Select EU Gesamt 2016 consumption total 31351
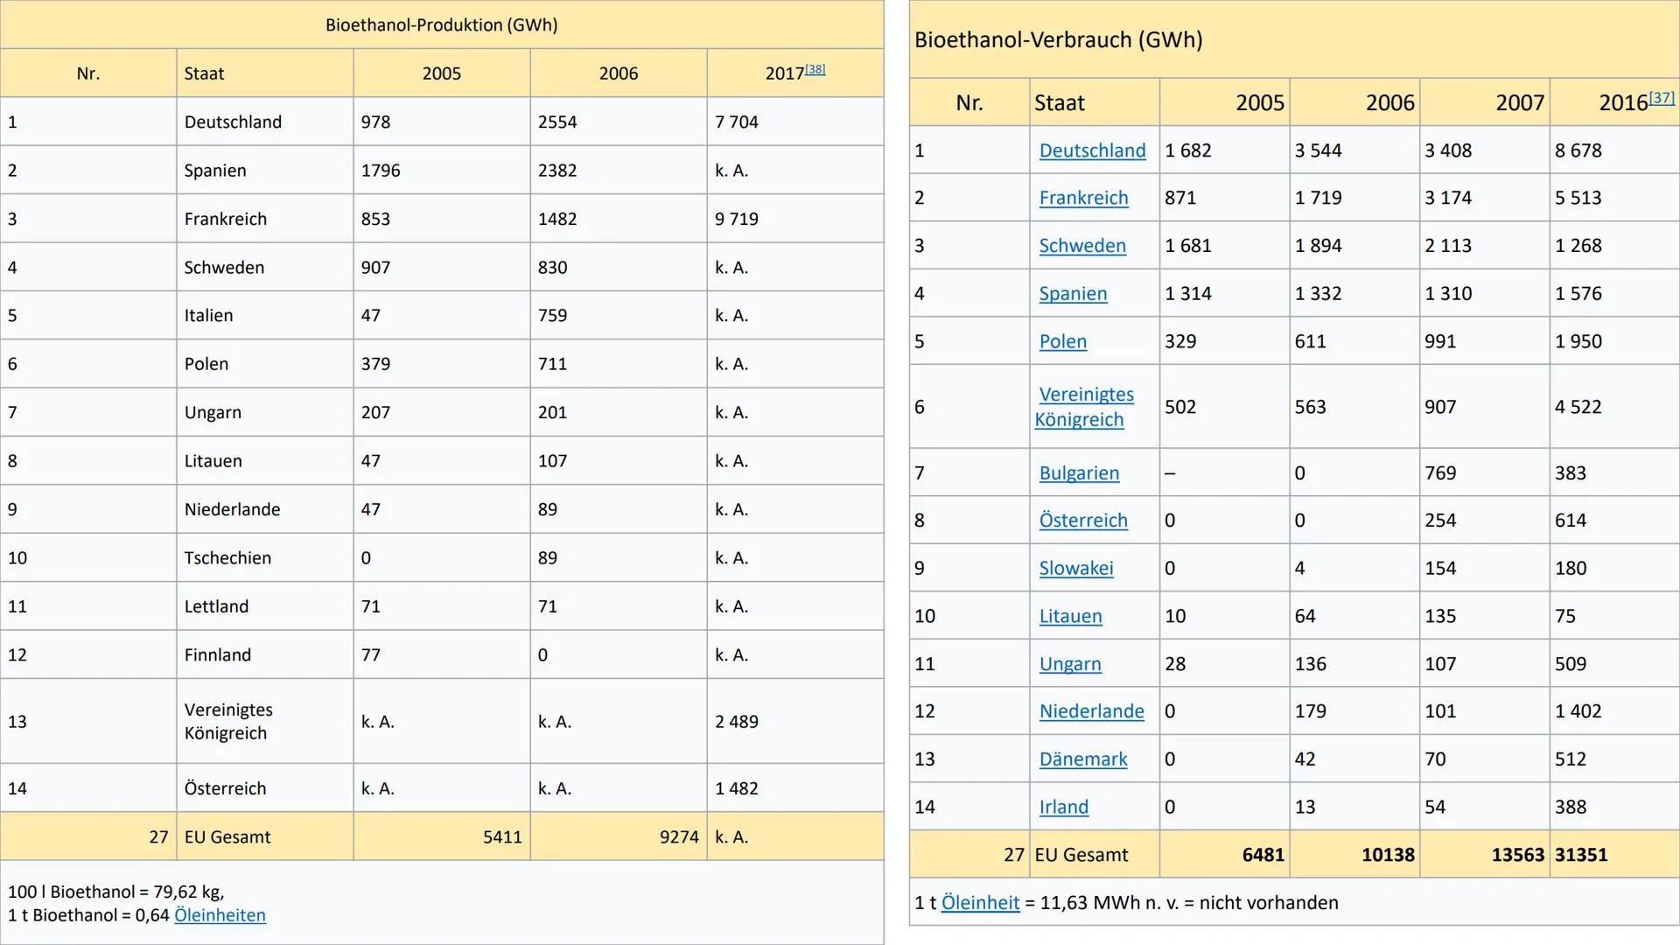The height and width of the screenshot is (945, 1680). tap(1581, 855)
